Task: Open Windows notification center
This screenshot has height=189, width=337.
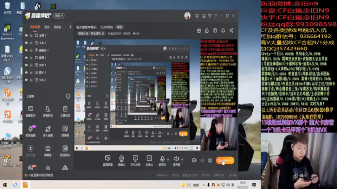Action: coord(254,185)
